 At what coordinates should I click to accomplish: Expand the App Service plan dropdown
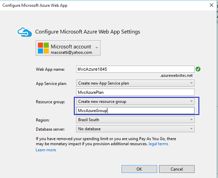point(135,83)
